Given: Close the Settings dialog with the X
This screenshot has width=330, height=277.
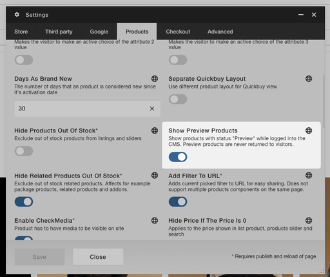Looking at the screenshot, I should point(314,15).
